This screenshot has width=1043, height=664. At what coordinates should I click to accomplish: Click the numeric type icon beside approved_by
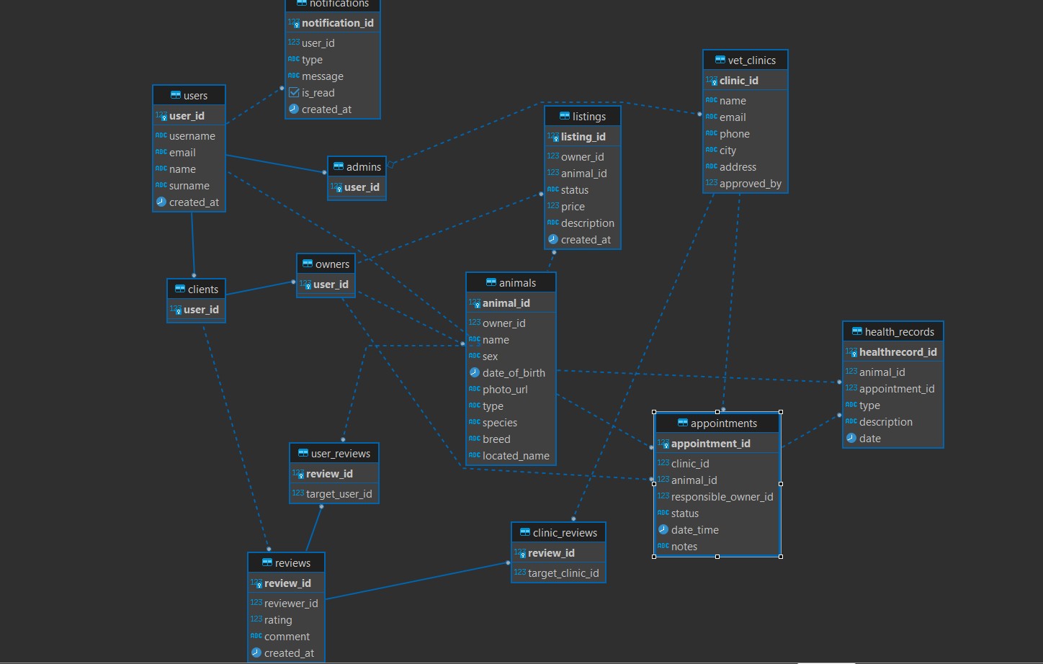711,183
